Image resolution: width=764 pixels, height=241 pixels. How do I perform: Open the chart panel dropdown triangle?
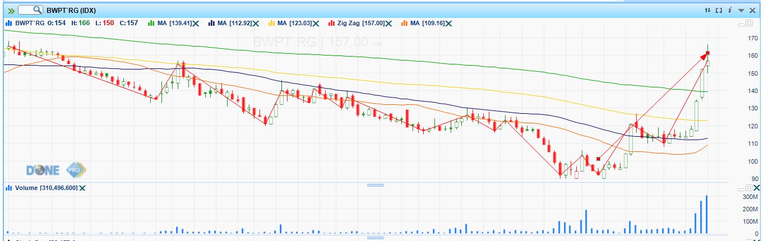pyautogui.click(x=741, y=10)
